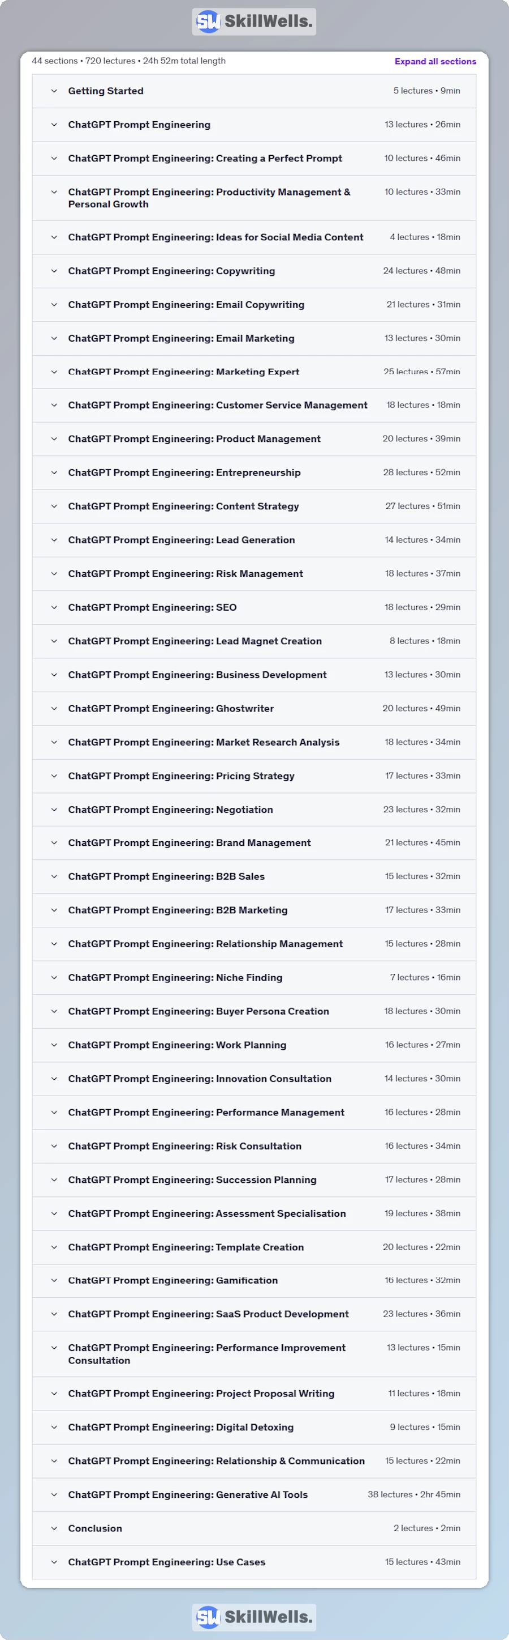
Task: Open the Buyer Persona Creation section title
Action: (x=199, y=1012)
